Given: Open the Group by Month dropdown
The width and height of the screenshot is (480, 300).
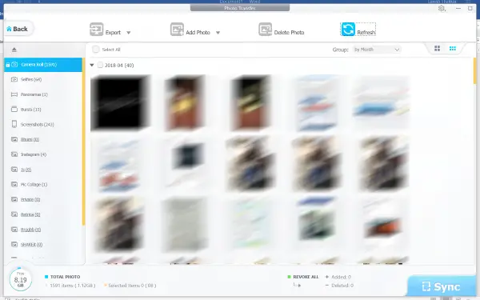Looking at the screenshot, I should pyautogui.click(x=377, y=50).
